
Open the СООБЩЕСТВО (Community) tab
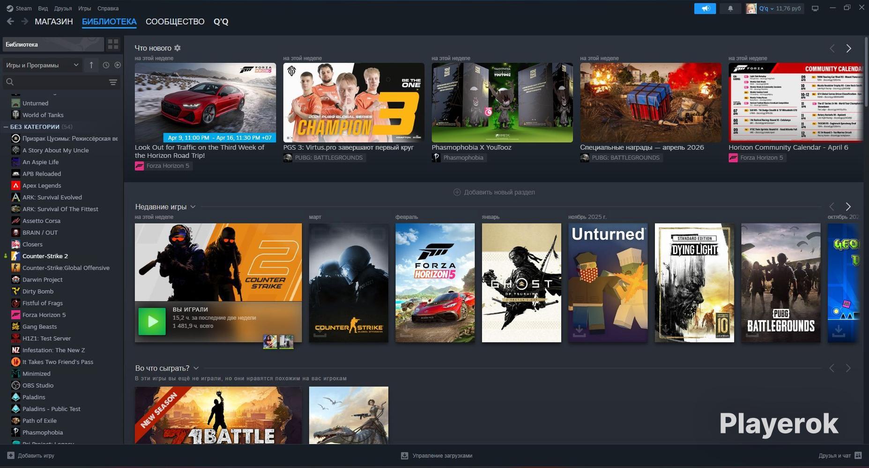(x=175, y=22)
